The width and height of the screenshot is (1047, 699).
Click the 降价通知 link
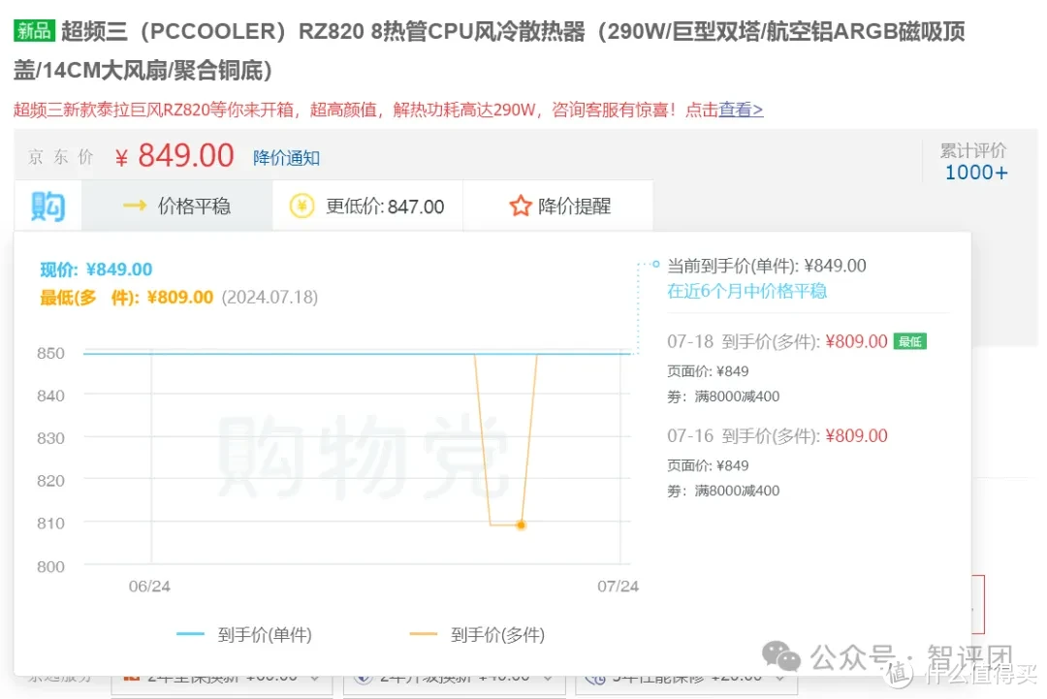pos(286,158)
